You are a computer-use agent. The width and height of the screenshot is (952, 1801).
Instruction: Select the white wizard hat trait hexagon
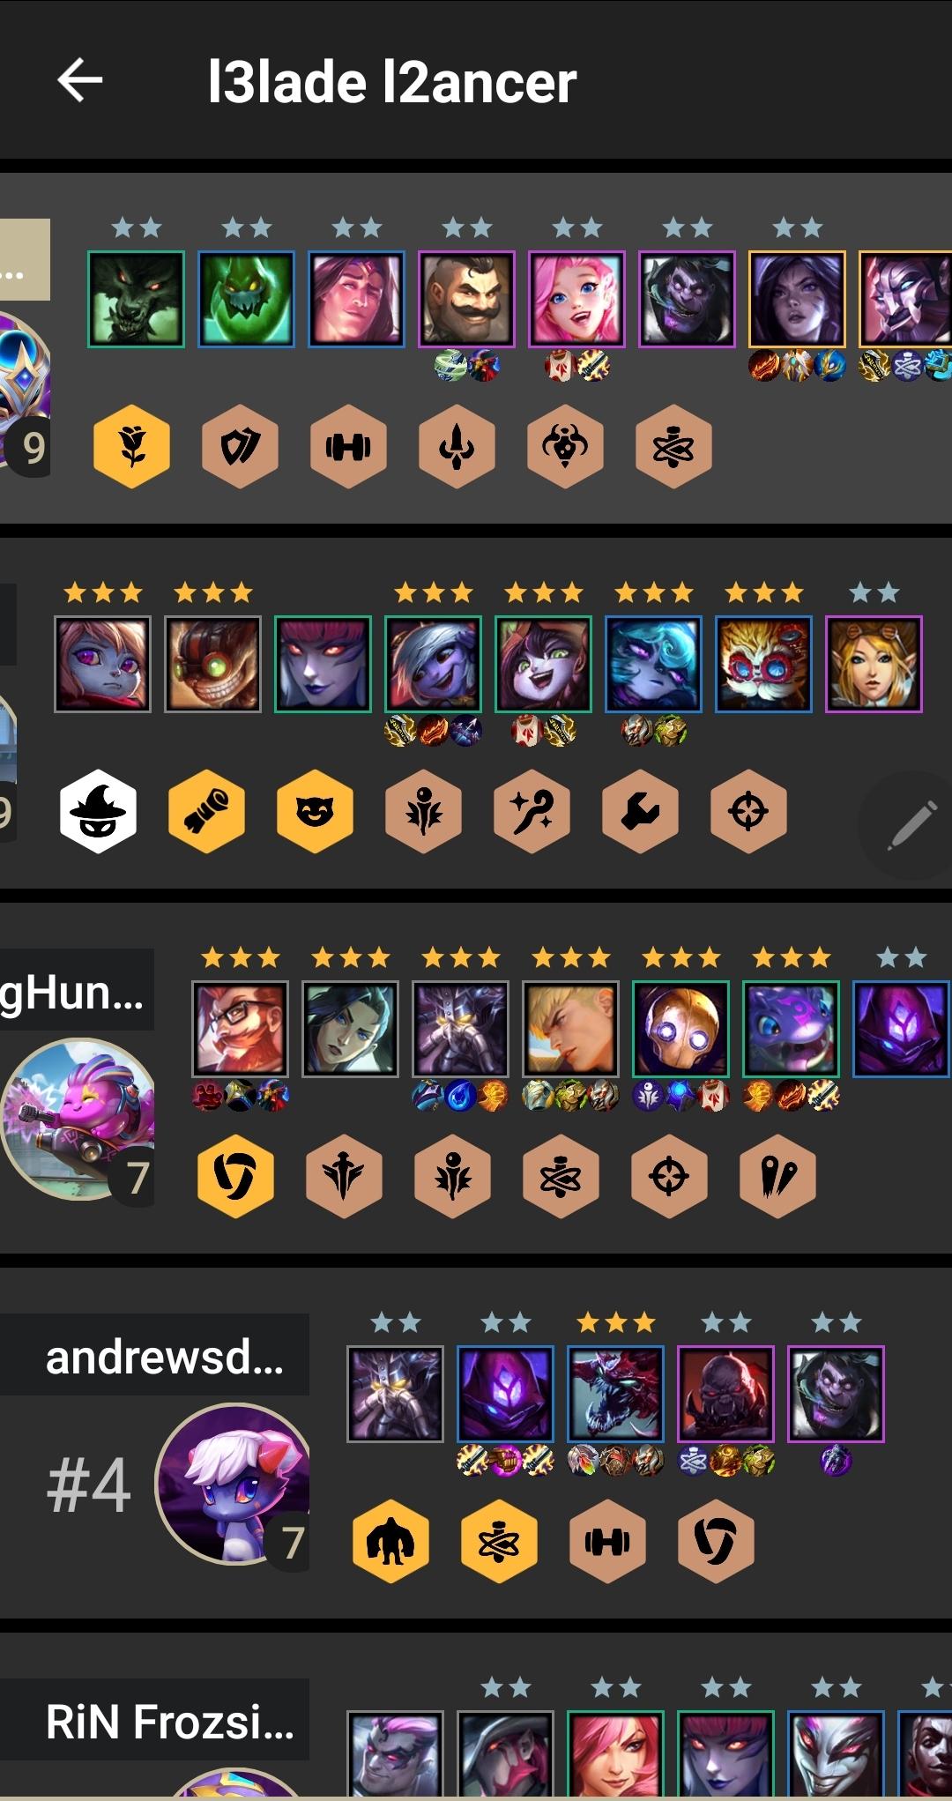point(98,811)
